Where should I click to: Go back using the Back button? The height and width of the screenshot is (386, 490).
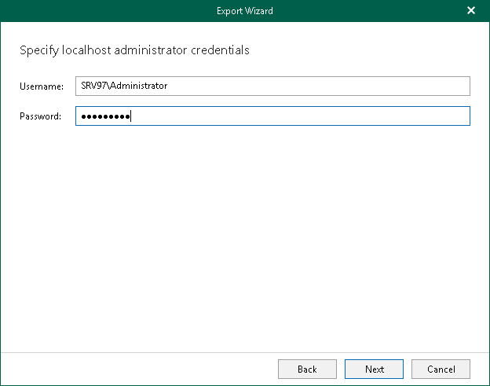(x=307, y=369)
